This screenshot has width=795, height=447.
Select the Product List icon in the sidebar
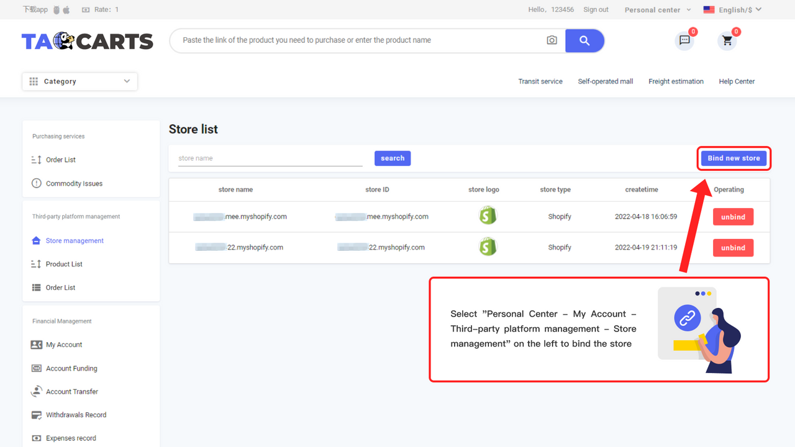pyautogui.click(x=36, y=264)
